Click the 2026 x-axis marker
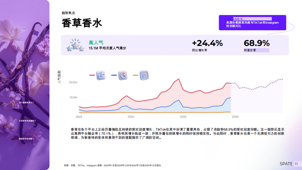Screen dimensions: 302x170 pos(235,117)
